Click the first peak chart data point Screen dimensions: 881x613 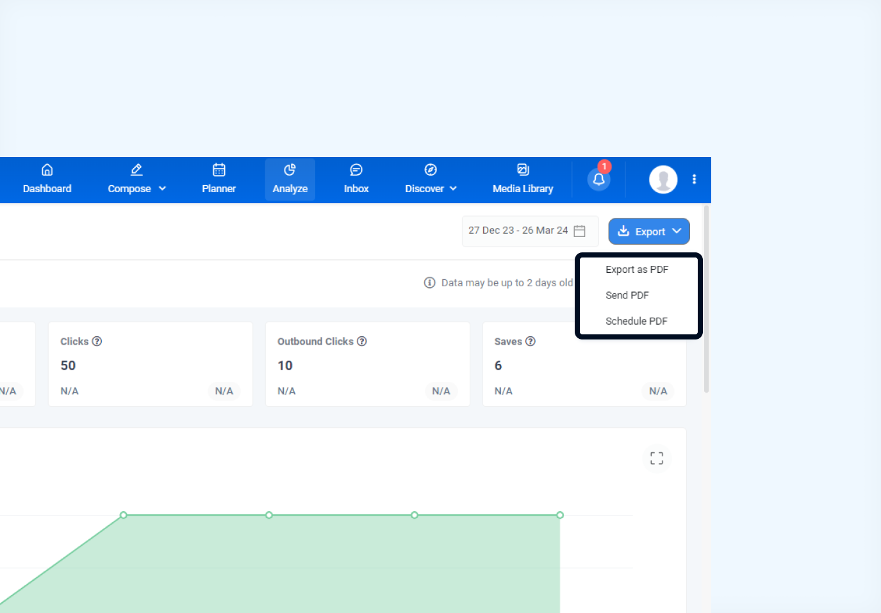124,515
